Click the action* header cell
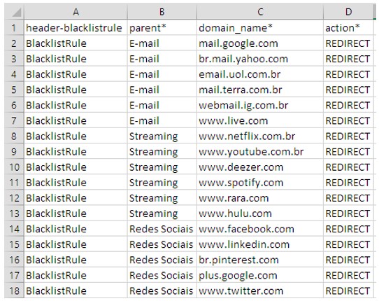379x301 pixels. (x=348, y=27)
